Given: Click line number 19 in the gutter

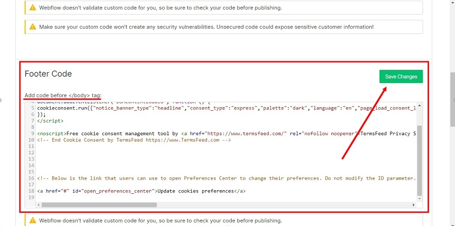Looking at the screenshot, I should [x=31, y=197].
